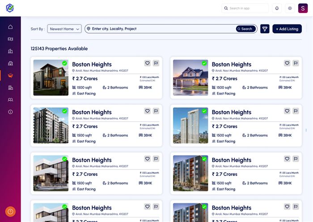Like the second-row left property card

pyautogui.click(x=147, y=111)
